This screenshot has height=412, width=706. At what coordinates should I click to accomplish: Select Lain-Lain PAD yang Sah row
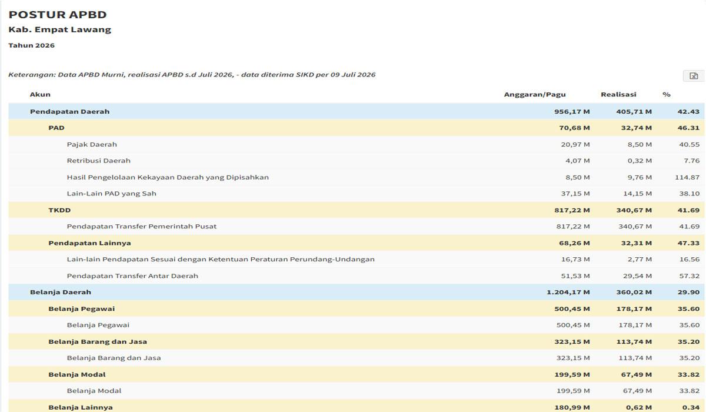(357, 194)
